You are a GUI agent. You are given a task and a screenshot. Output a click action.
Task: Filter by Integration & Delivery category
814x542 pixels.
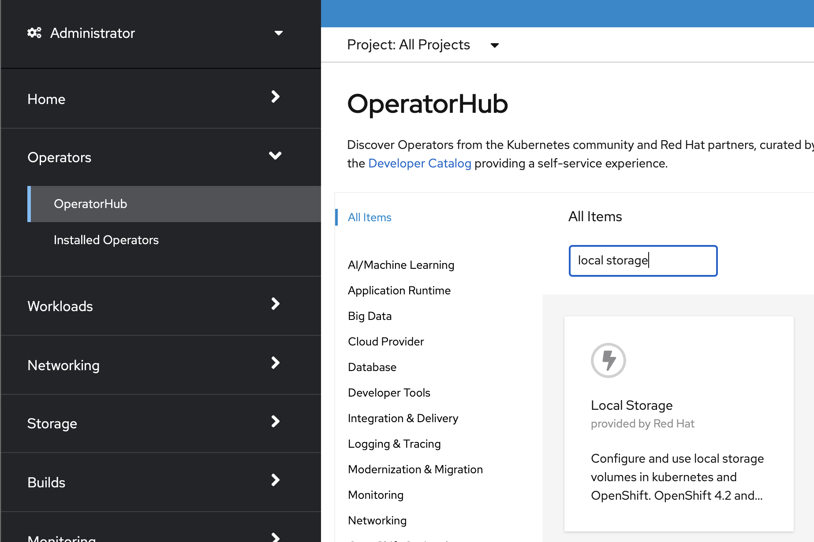pyautogui.click(x=403, y=418)
